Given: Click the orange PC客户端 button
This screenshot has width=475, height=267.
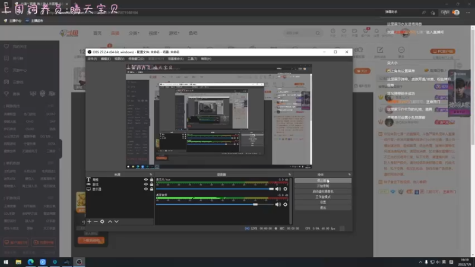Looking at the screenshot, I should (443, 52).
